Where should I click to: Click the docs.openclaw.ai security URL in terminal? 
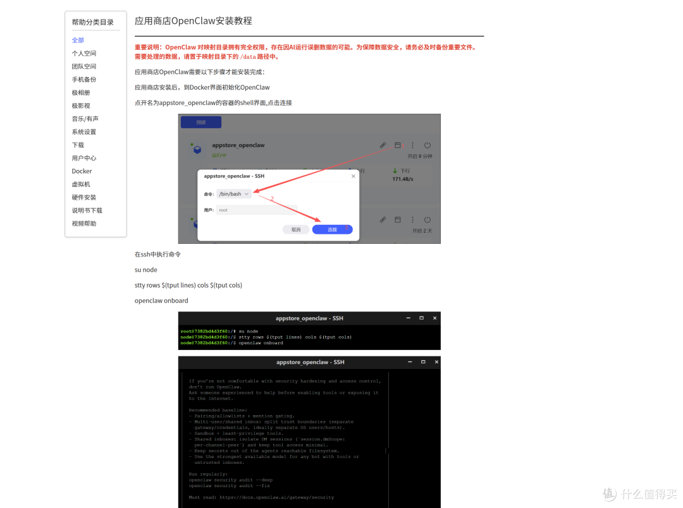click(x=276, y=497)
